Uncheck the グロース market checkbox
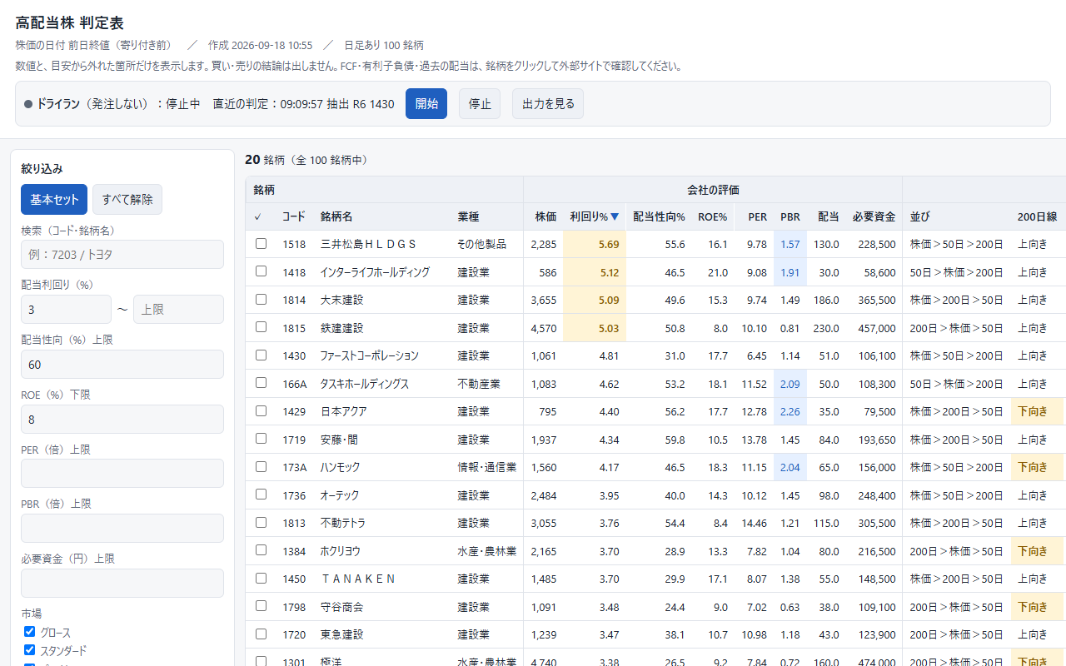This screenshot has width=1066, height=666. pyautogui.click(x=30, y=632)
